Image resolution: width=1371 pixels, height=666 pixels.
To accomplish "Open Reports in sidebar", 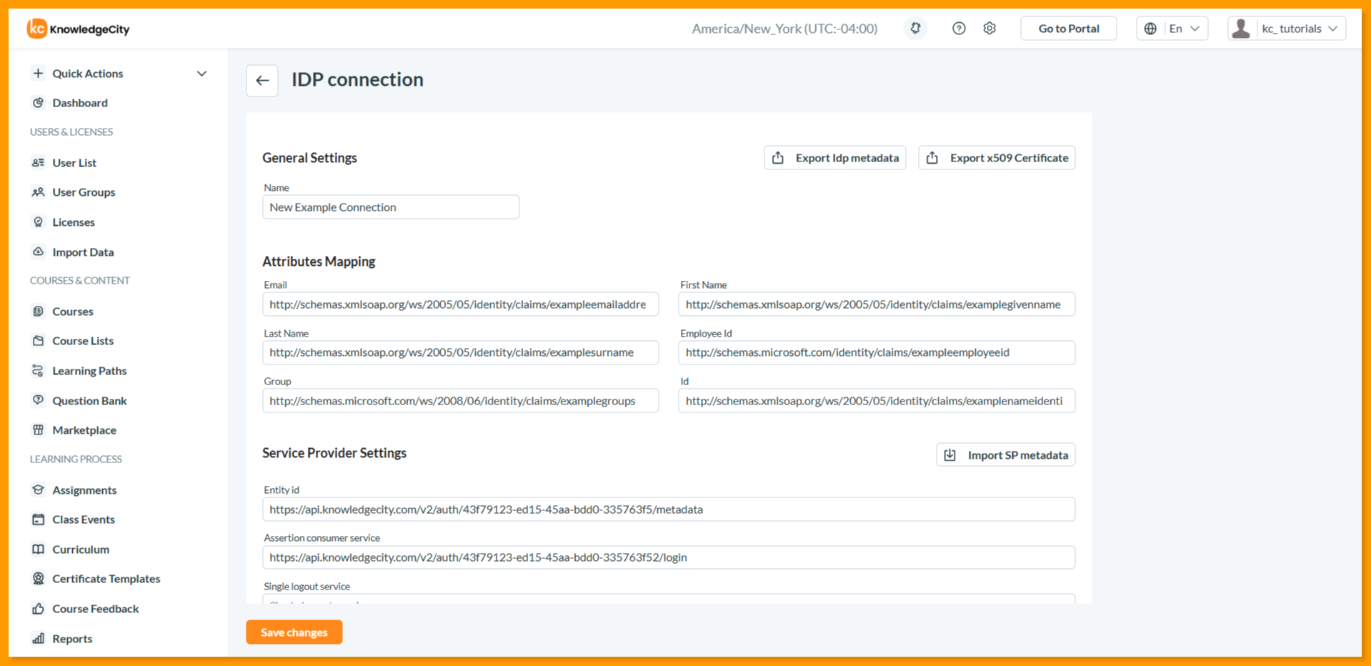I will (x=72, y=639).
